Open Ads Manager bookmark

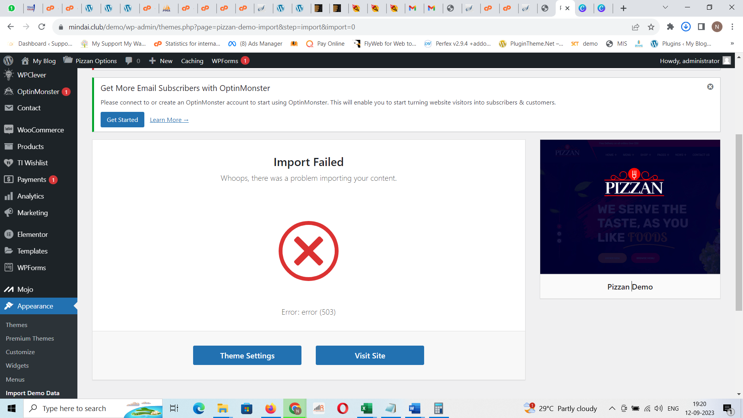tap(255, 44)
